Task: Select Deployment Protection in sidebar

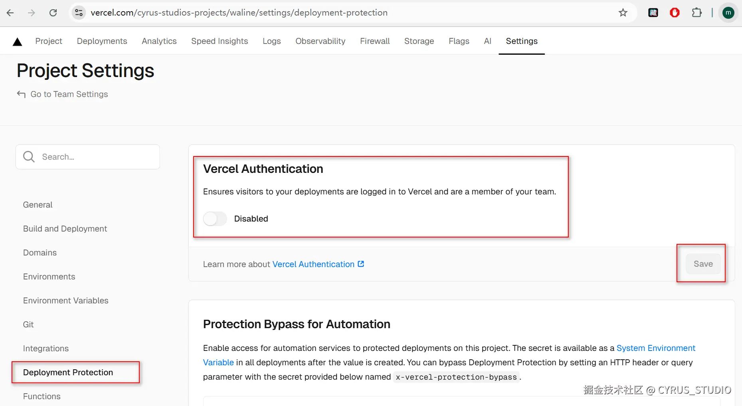Action: click(68, 372)
